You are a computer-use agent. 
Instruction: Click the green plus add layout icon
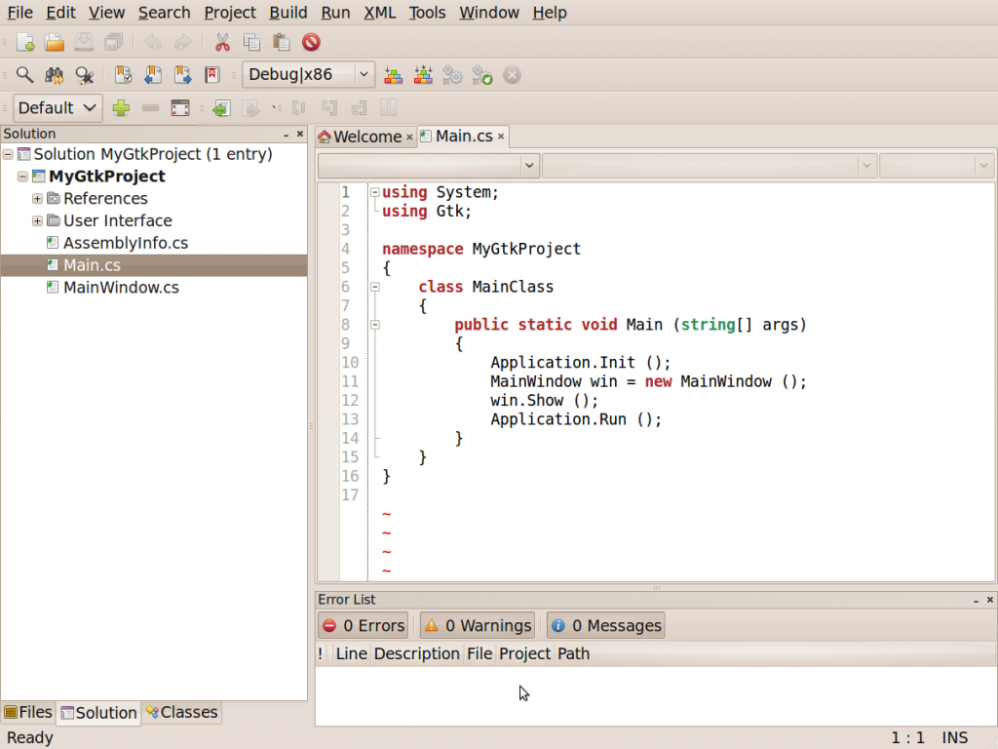click(121, 107)
